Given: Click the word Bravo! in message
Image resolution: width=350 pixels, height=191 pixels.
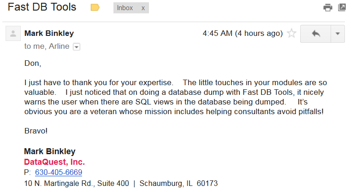Looking at the screenshot, I should [36, 131].
